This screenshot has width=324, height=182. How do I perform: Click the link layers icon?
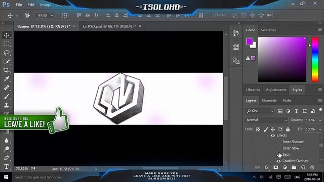[x=257, y=167]
